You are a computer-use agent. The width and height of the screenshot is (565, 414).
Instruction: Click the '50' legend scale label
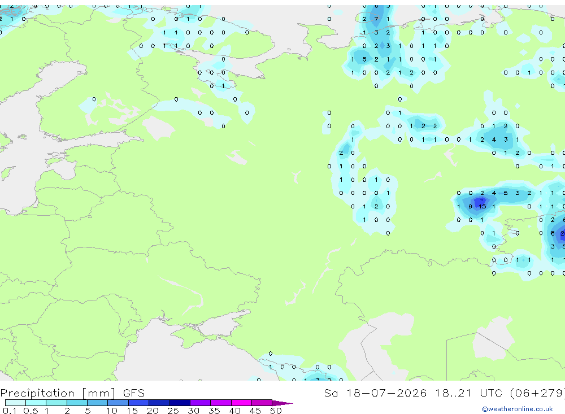point(276,411)
